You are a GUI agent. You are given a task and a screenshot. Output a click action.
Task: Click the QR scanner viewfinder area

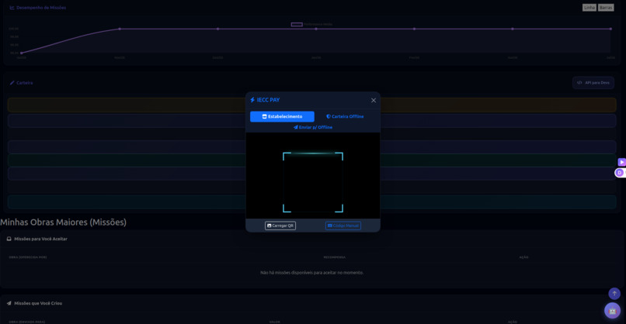click(x=313, y=182)
